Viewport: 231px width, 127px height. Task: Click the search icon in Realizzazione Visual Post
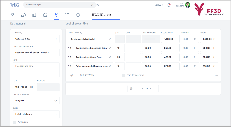(x=110, y=57)
